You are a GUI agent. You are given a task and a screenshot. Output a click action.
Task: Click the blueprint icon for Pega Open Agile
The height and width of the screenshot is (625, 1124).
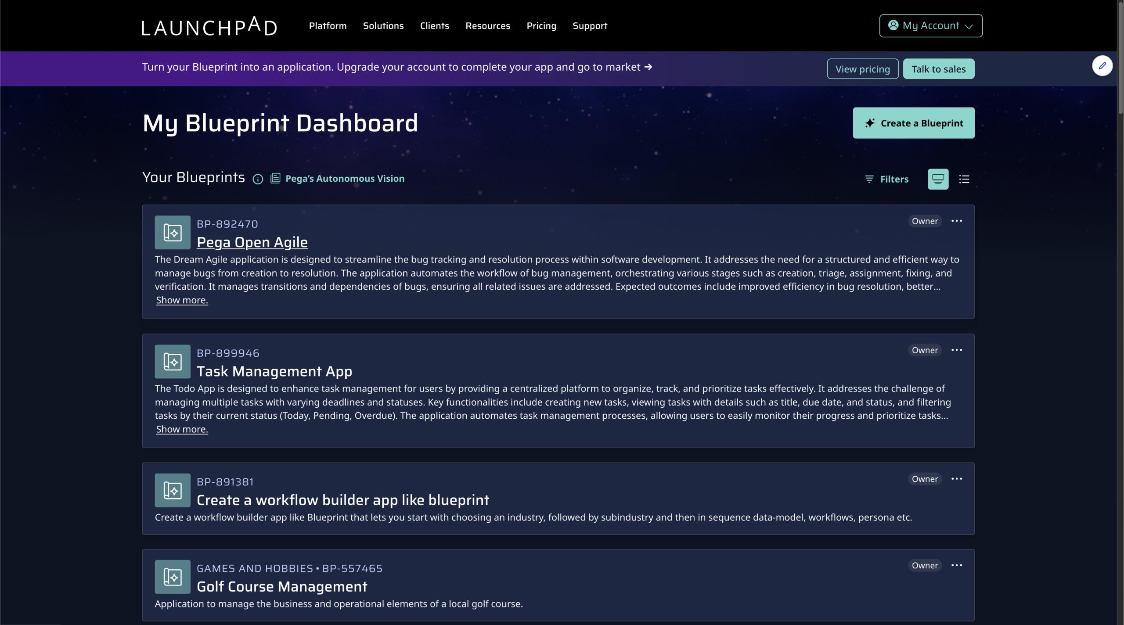point(172,232)
